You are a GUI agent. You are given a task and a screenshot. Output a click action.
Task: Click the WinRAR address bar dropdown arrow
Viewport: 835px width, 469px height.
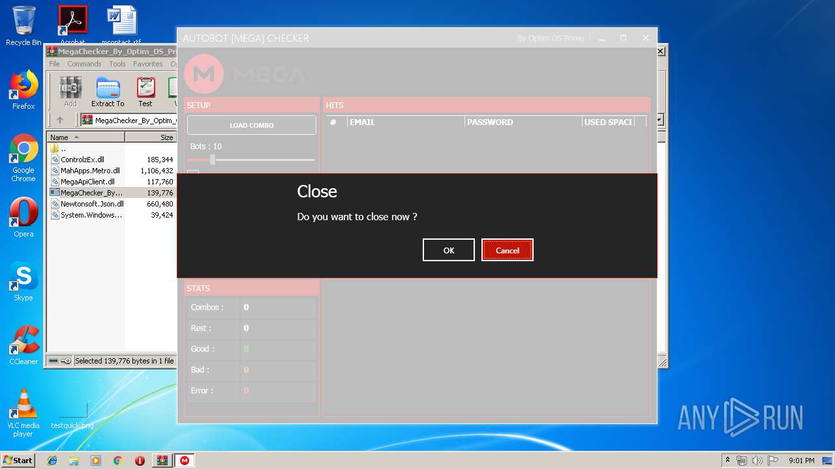(x=660, y=120)
